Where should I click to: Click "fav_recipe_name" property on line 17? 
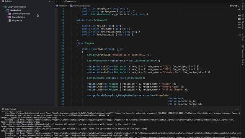111,32
